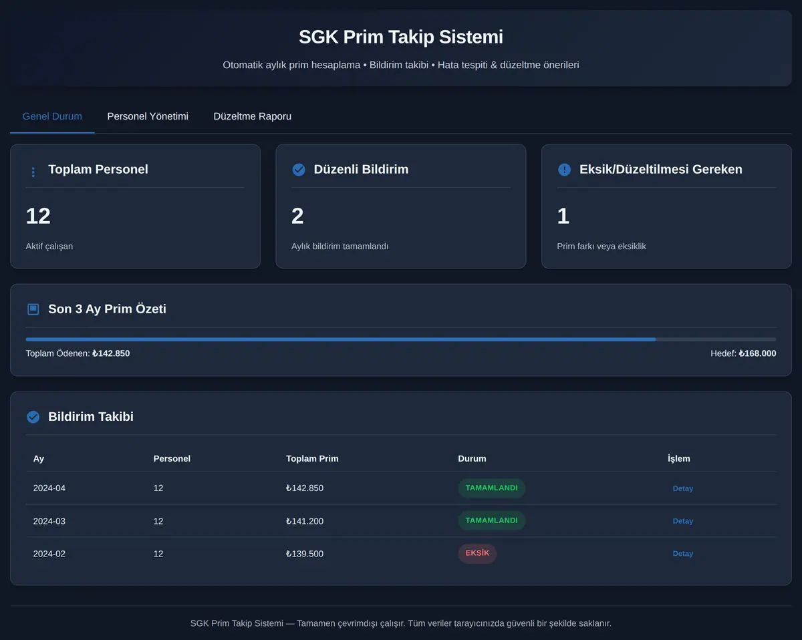Click the prim payment progress bar
The image size is (802, 640).
pos(401,339)
